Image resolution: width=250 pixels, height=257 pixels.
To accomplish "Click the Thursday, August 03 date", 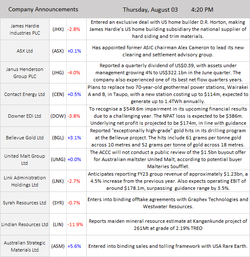I will (150, 9).
